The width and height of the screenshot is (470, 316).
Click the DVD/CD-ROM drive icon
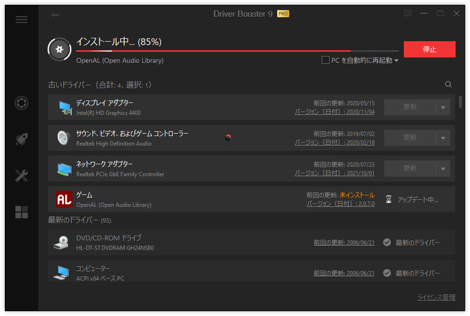61,242
